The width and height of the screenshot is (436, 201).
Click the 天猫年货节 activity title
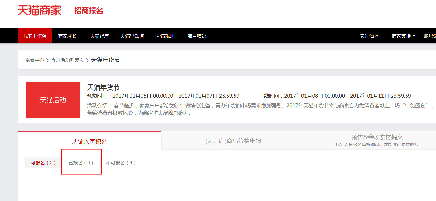103,87
